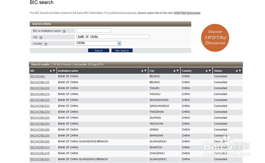Open BIC link BKCHCNBJ300
The width and height of the screenshot is (265, 163).
click(x=40, y=136)
